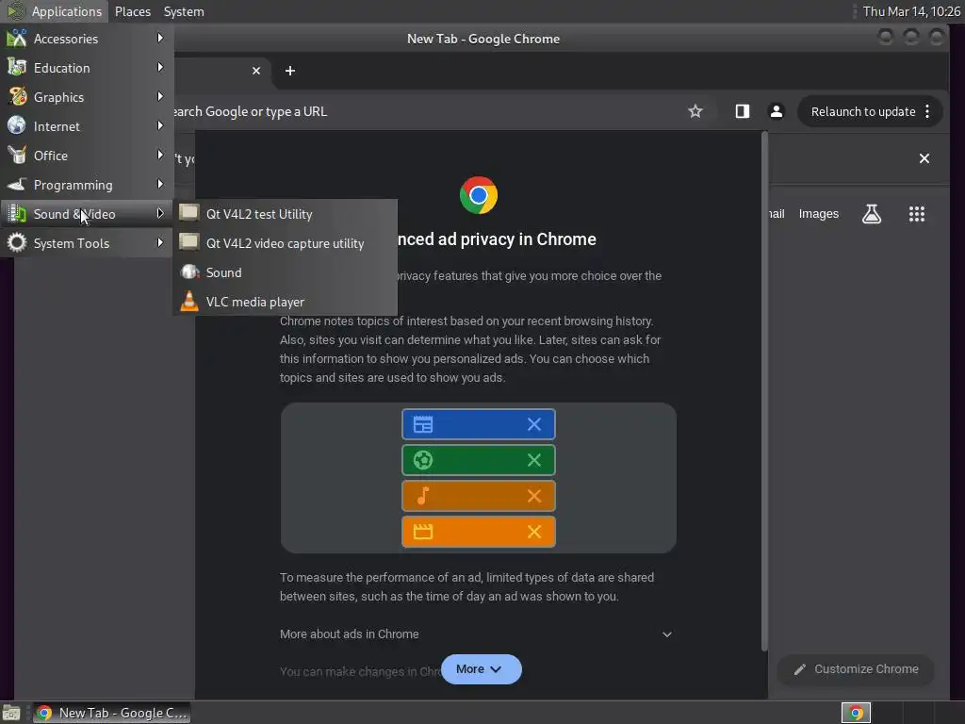The image size is (965, 724).
Task: Launch Qt V4L2 video capture utility
Action: pos(285,243)
